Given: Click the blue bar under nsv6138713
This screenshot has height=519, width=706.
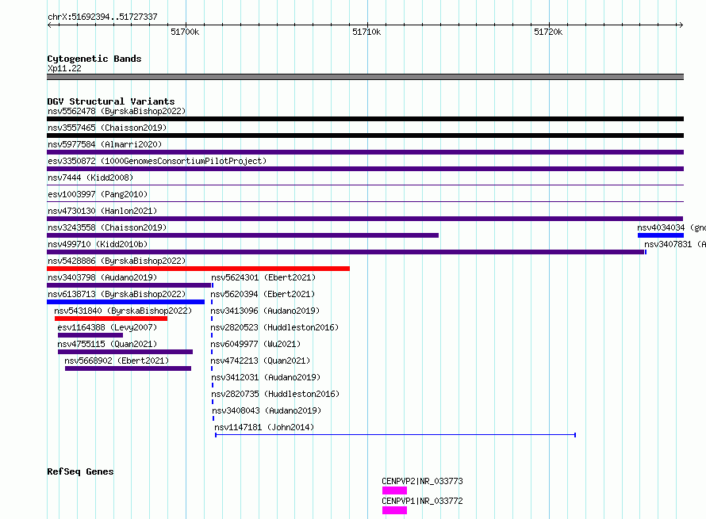Looking at the screenshot, I should point(125,302).
